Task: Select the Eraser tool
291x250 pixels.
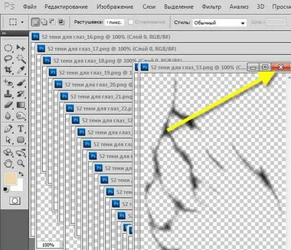Action: (x=8, y=105)
